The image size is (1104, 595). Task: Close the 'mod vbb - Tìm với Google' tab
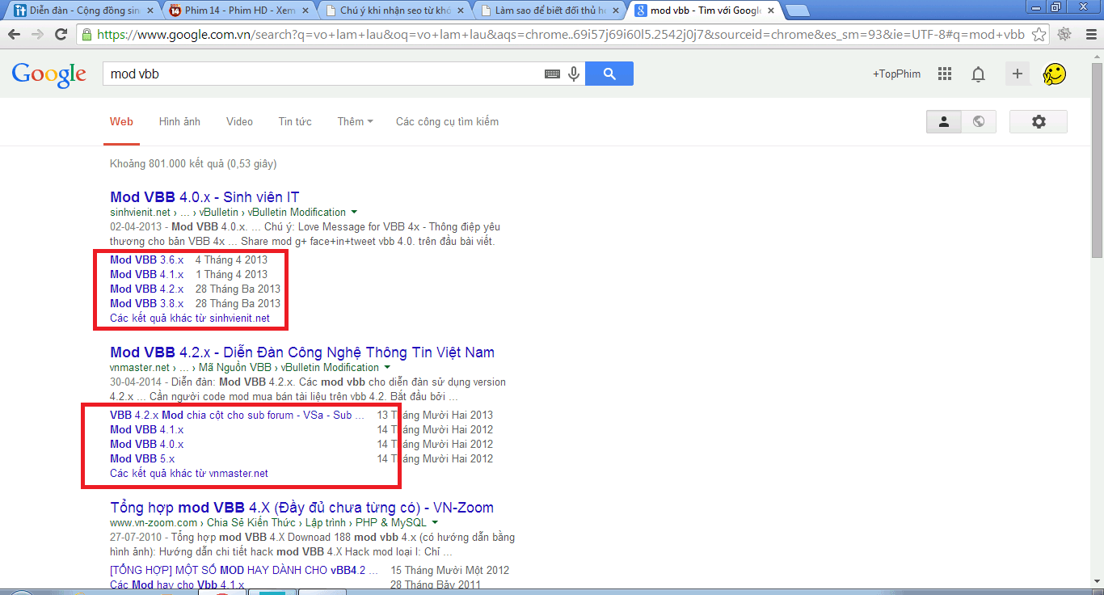[x=771, y=11]
